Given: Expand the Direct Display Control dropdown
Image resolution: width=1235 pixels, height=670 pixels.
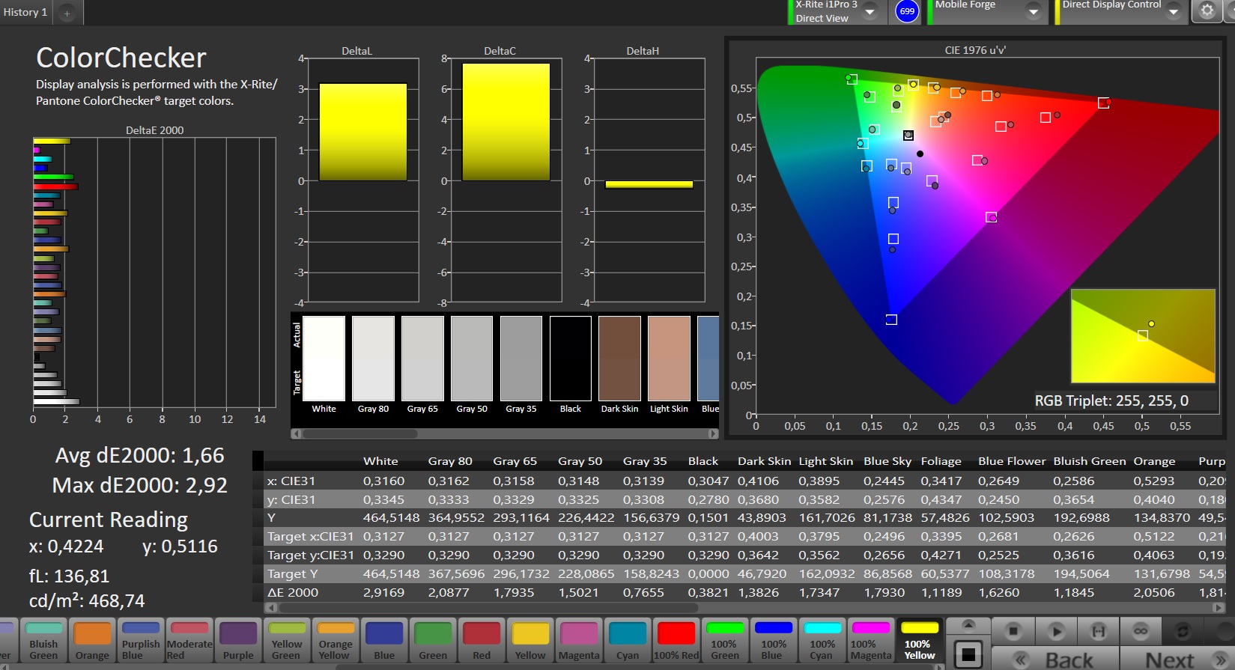Looking at the screenshot, I should tap(1174, 12).
